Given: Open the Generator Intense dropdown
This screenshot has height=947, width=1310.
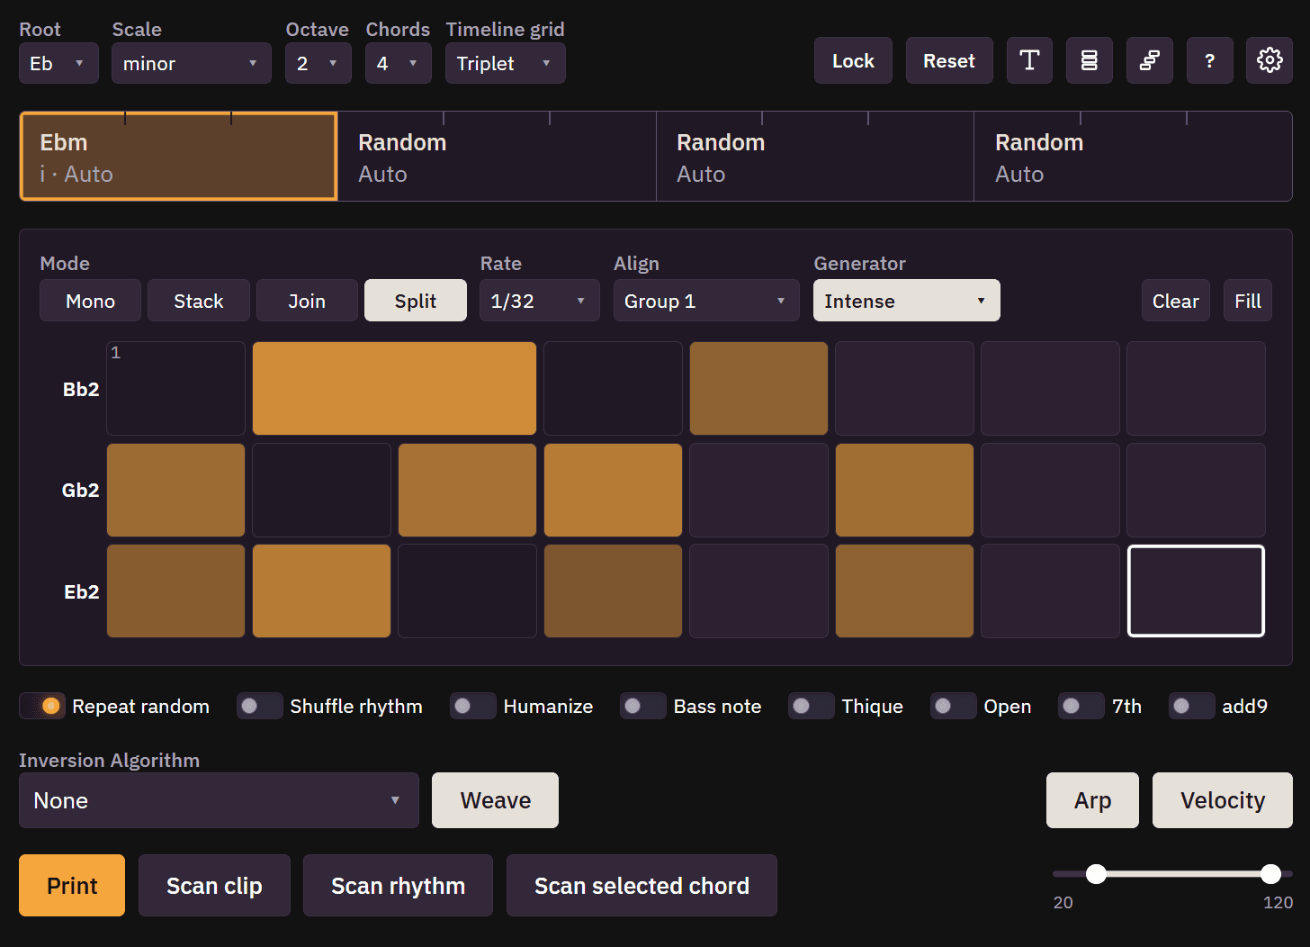Looking at the screenshot, I should pos(907,301).
